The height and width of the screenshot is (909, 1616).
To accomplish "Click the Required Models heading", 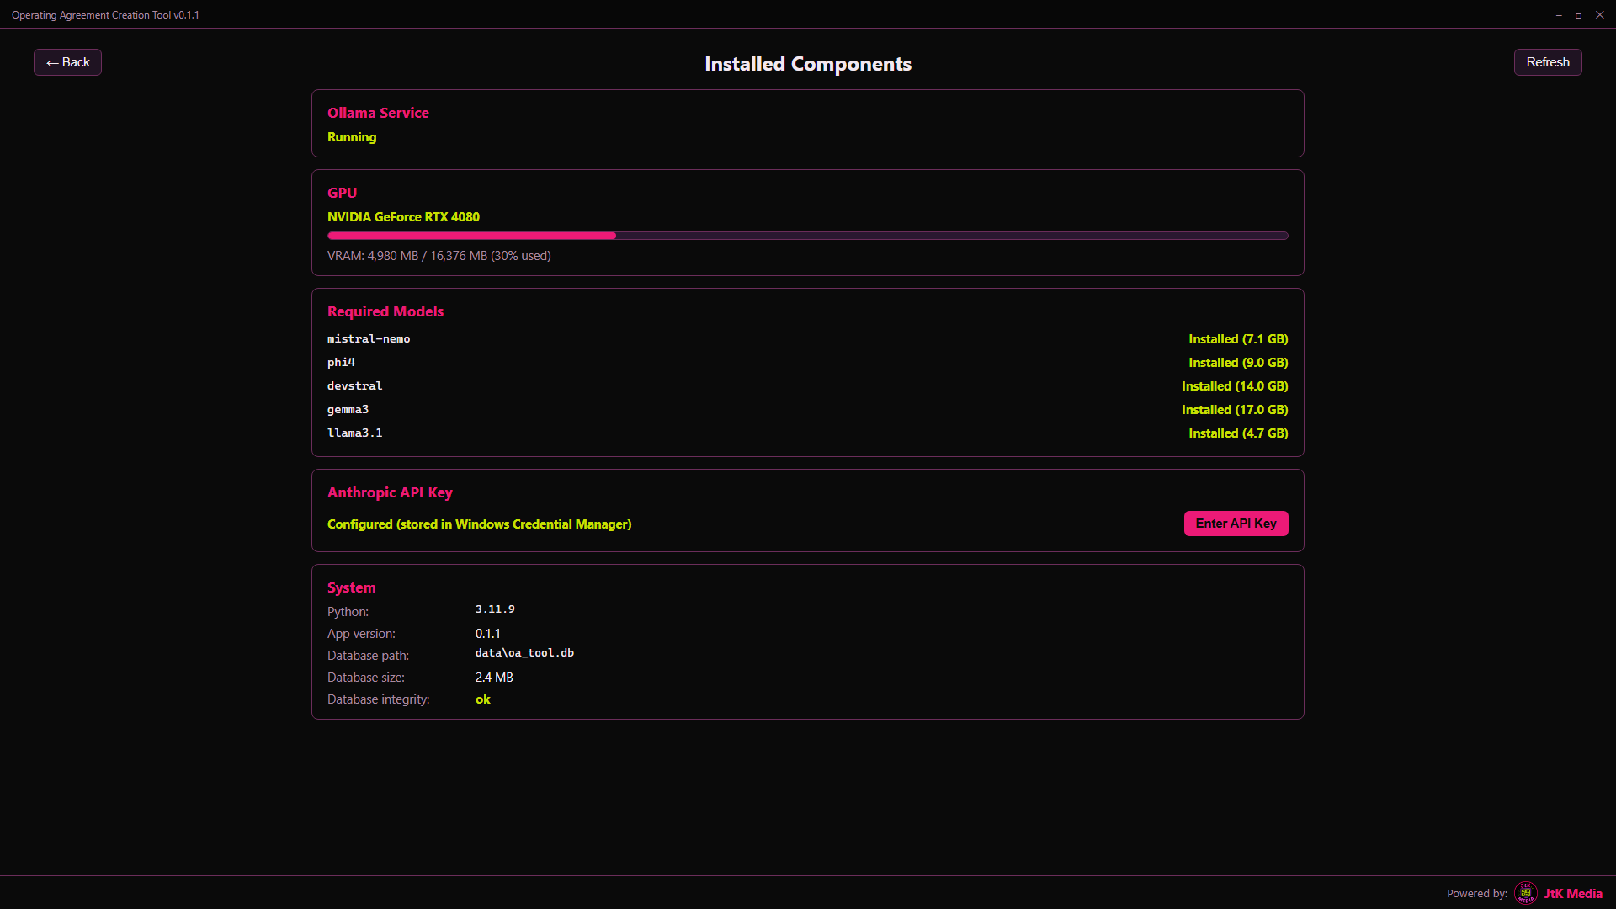I will tap(385, 311).
